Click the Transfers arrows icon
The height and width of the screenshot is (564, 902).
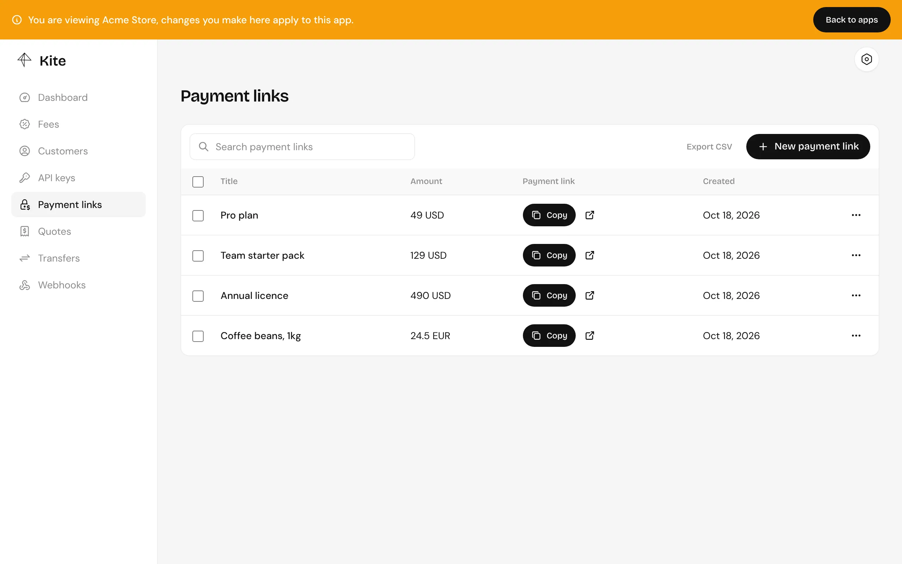pyautogui.click(x=25, y=258)
